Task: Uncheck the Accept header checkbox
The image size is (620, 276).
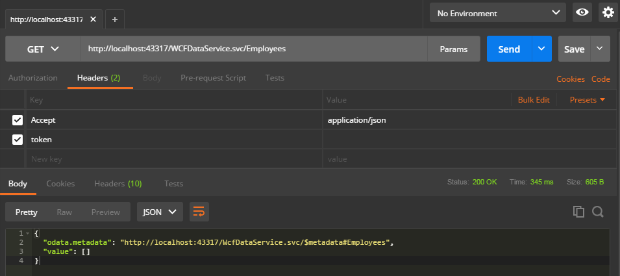Action: click(x=18, y=120)
